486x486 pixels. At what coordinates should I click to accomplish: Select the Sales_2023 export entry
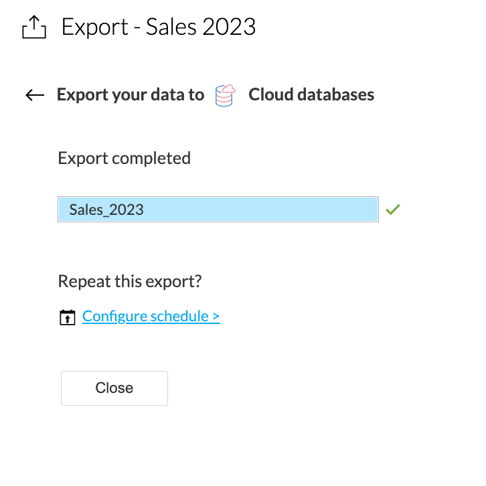[106, 210]
